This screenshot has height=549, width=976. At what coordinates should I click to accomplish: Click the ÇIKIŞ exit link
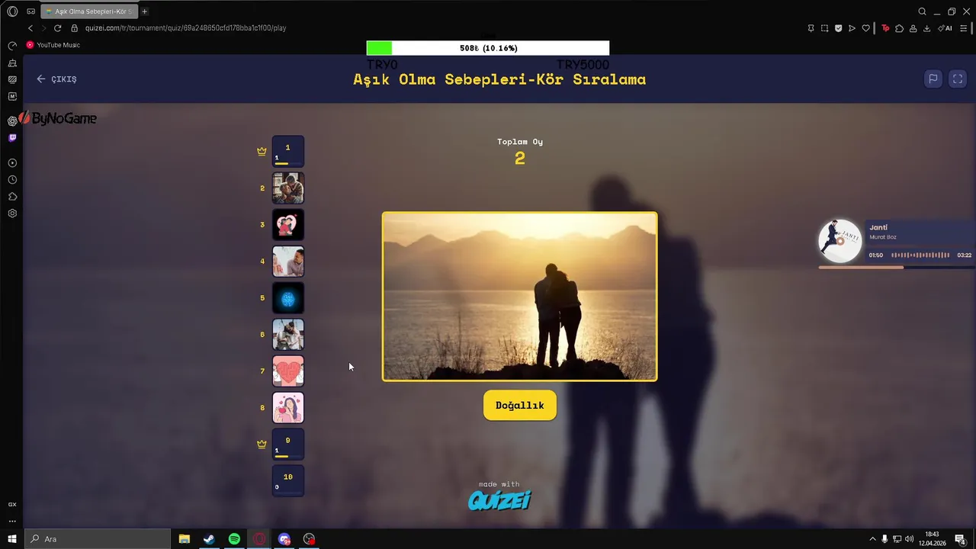click(56, 79)
